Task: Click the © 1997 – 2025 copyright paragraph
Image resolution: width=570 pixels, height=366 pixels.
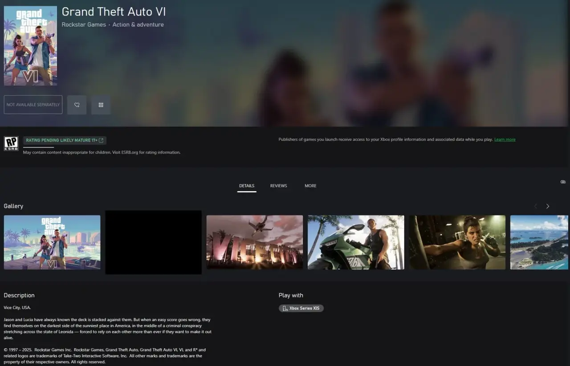Action: pos(105,356)
